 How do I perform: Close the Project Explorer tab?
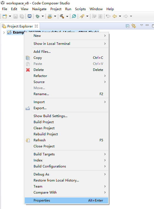[36, 26]
